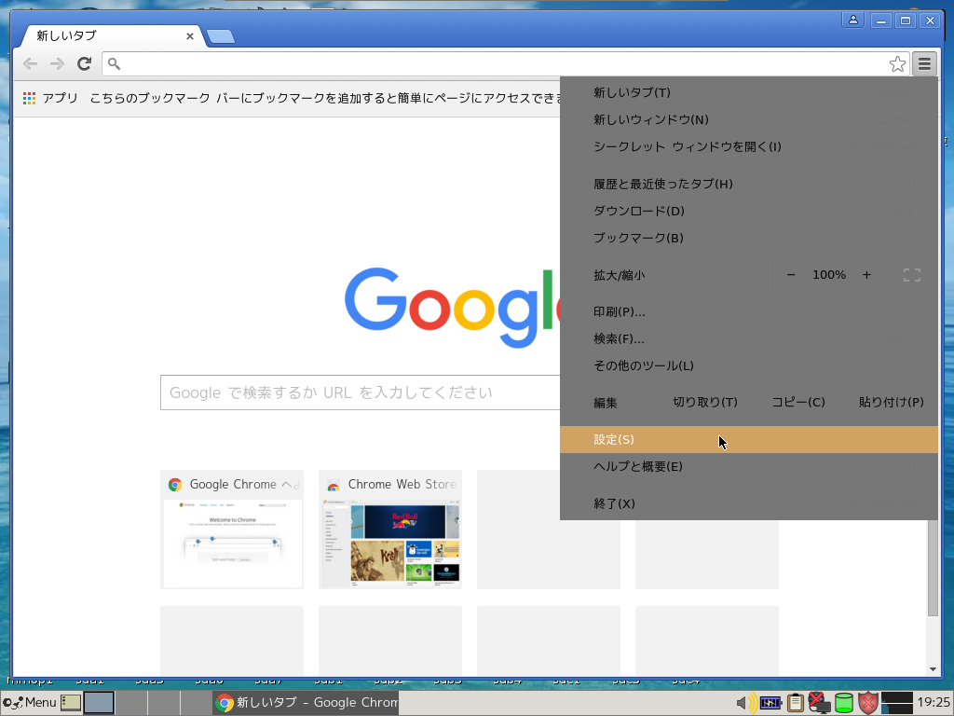Image resolution: width=954 pixels, height=716 pixels.
Task: Click コピー(C) in the edit row
Action: click(798, 403)
